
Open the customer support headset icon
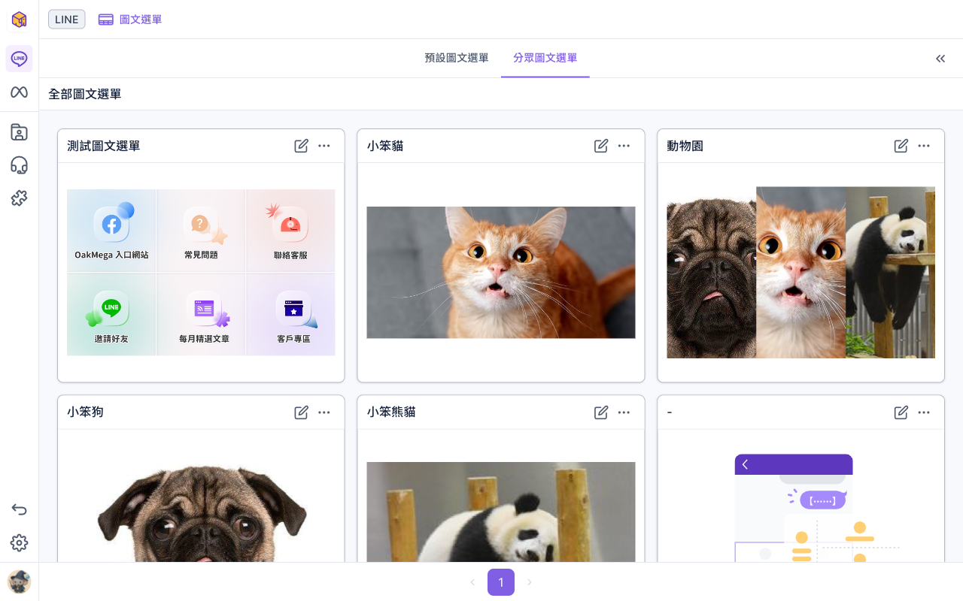19,165
